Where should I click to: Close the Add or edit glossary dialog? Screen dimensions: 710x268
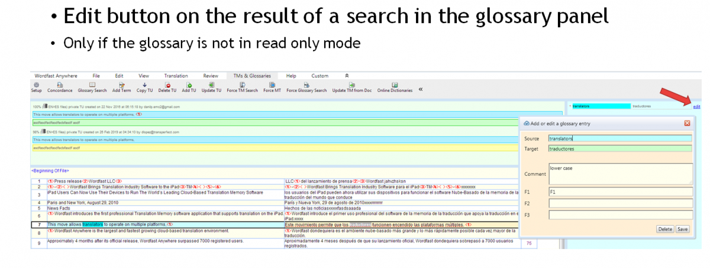tap(687, 123)
